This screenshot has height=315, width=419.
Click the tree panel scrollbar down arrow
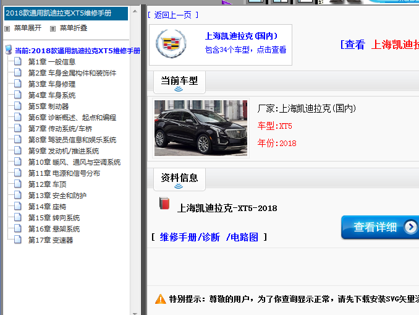tap(135, 313)
